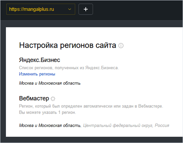This screenshot has height=143, width=183.
Task: Click the Регион, который был определен автоматически description
Action: 91,106
